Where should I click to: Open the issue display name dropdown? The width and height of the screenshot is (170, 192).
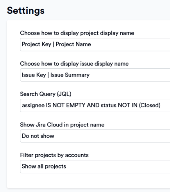[x=95, y=75]
